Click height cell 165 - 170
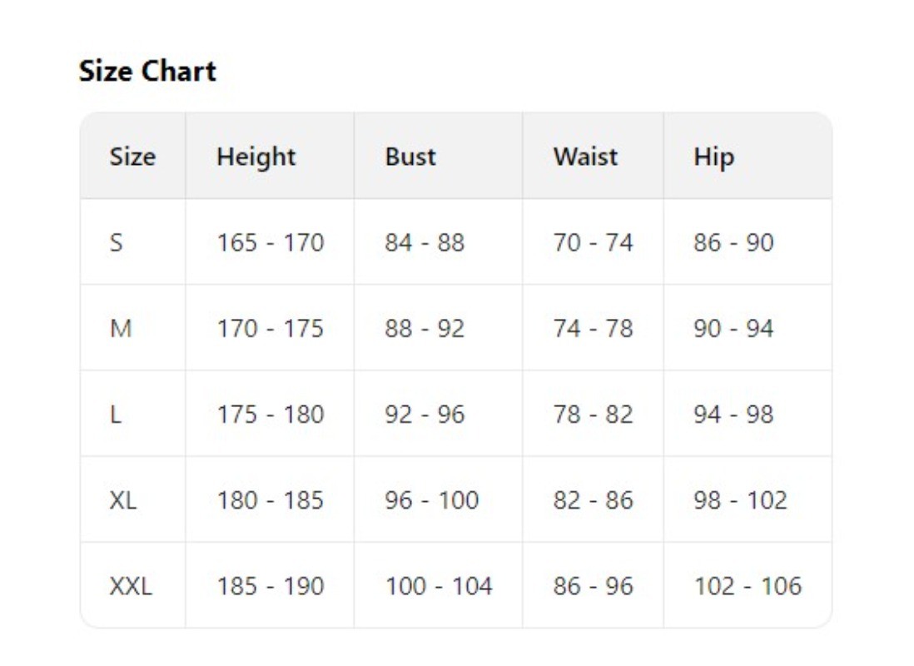Image resolution: width=914 pixels, height=666 pixels. click(x=270, y=242)
